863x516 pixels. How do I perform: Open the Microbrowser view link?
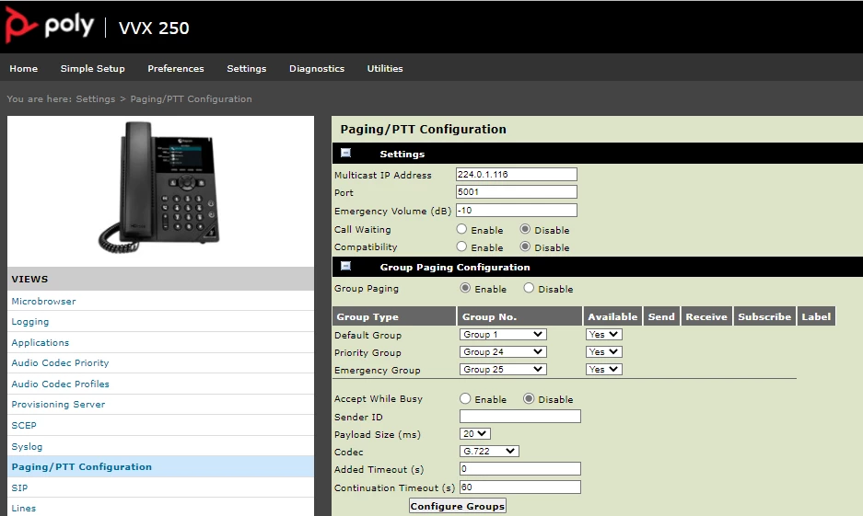tap(43, 301)
